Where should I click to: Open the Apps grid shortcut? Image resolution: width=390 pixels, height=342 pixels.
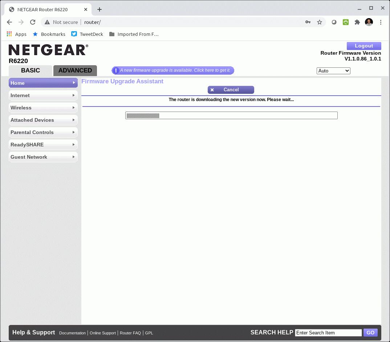(x=16, y=34)
